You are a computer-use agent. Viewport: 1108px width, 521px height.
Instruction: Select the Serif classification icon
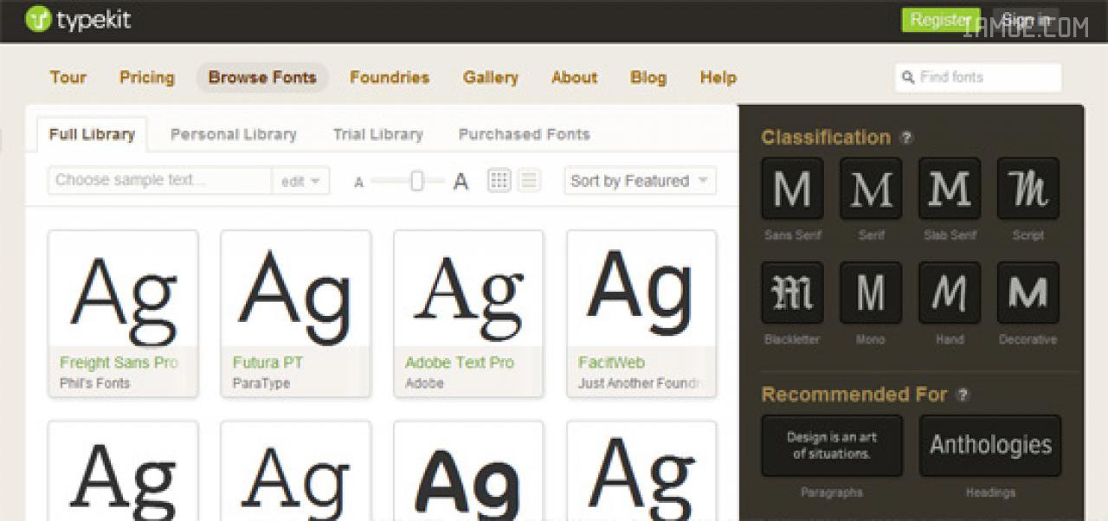click(871, 189)
